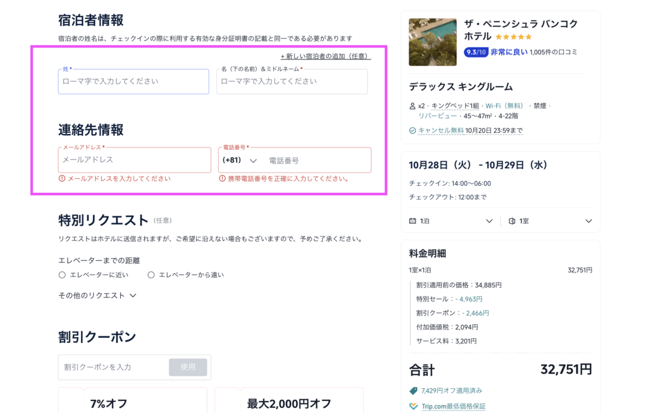The image size is (648, 413).
Task: Click the email field error warning icon
Action: click(x=62, y=179)
